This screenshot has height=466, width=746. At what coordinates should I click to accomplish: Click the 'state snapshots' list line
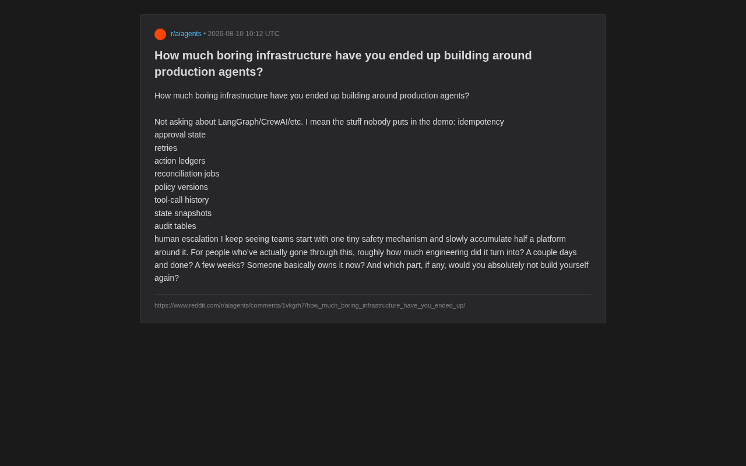tap(183, 213)
